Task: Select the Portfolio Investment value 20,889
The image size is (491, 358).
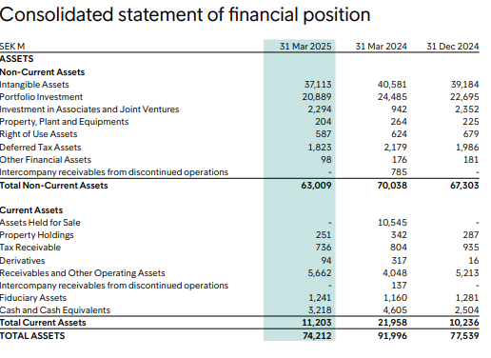Action: coord(317,97)
